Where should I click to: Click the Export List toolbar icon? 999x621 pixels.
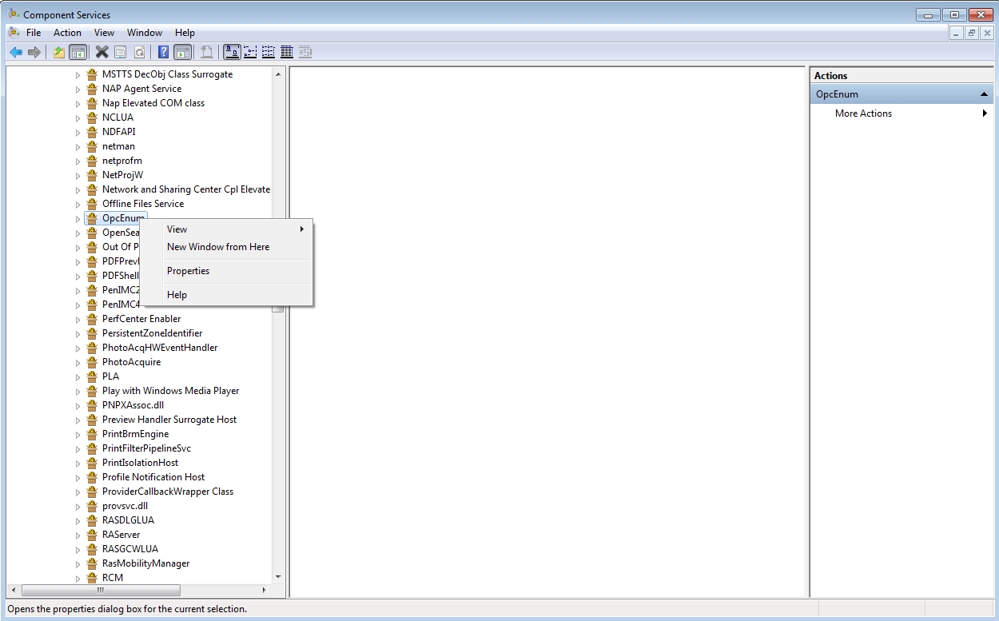pos(206,51)
